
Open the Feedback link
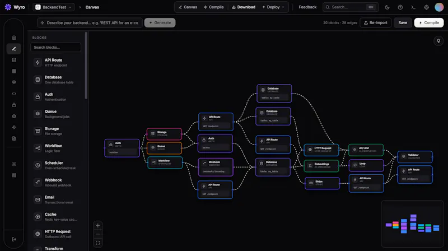click(x=307, y=7)
